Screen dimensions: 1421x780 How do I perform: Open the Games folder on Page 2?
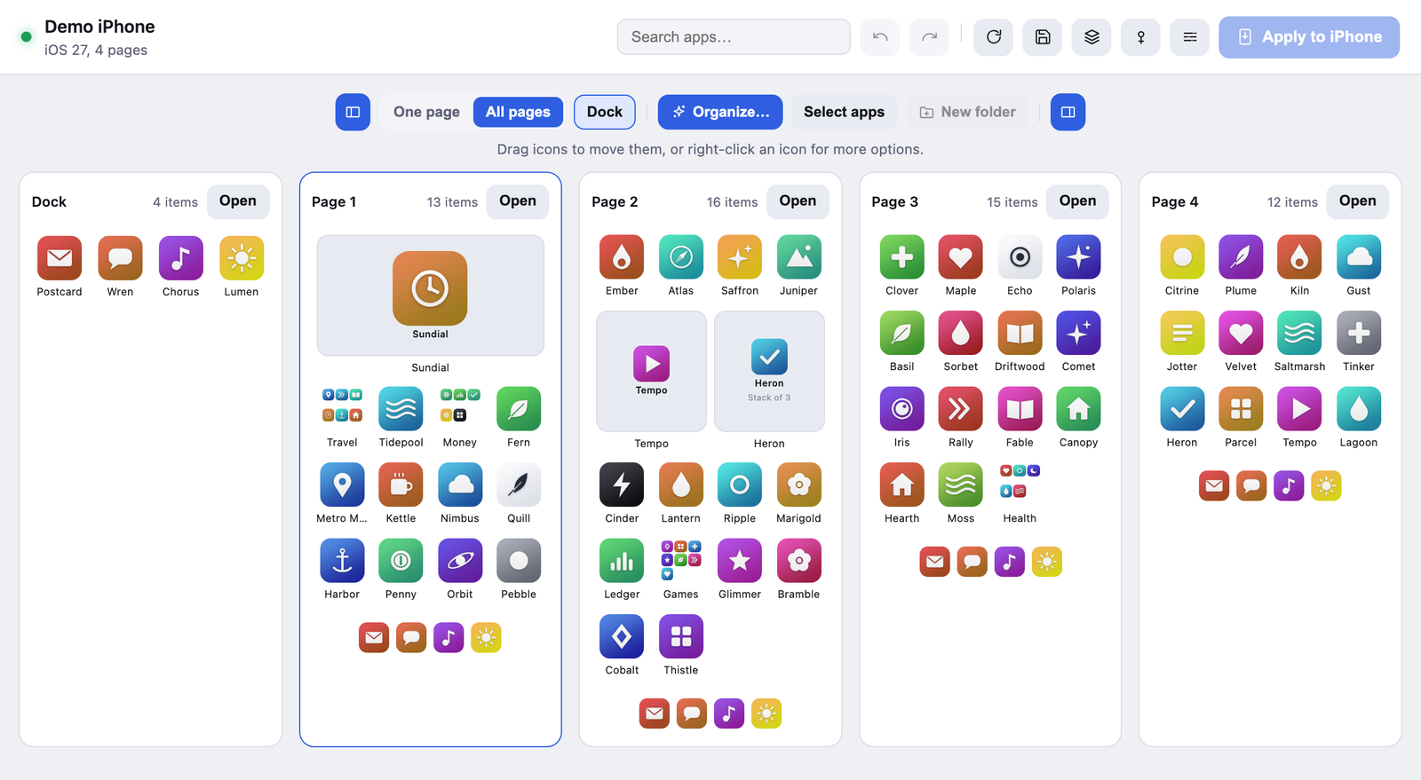click(x=681, y=561)
